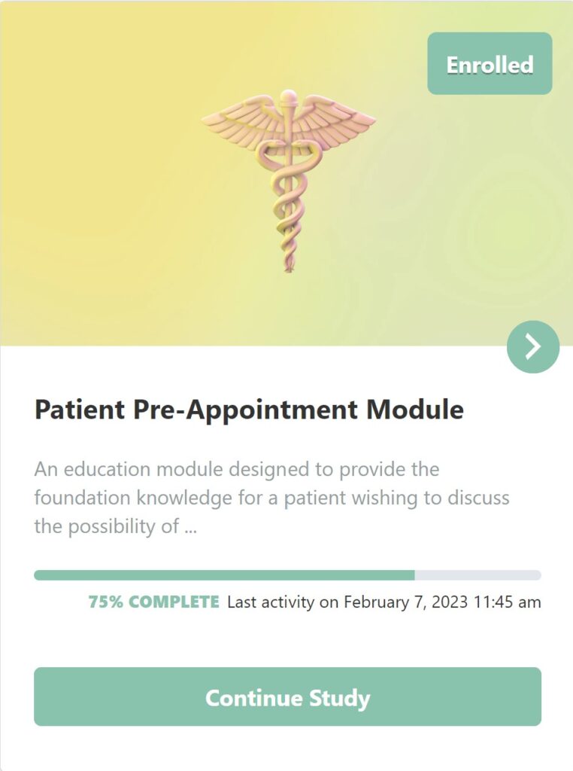Expand the truncated description at the ellipsis

[190, 526]
